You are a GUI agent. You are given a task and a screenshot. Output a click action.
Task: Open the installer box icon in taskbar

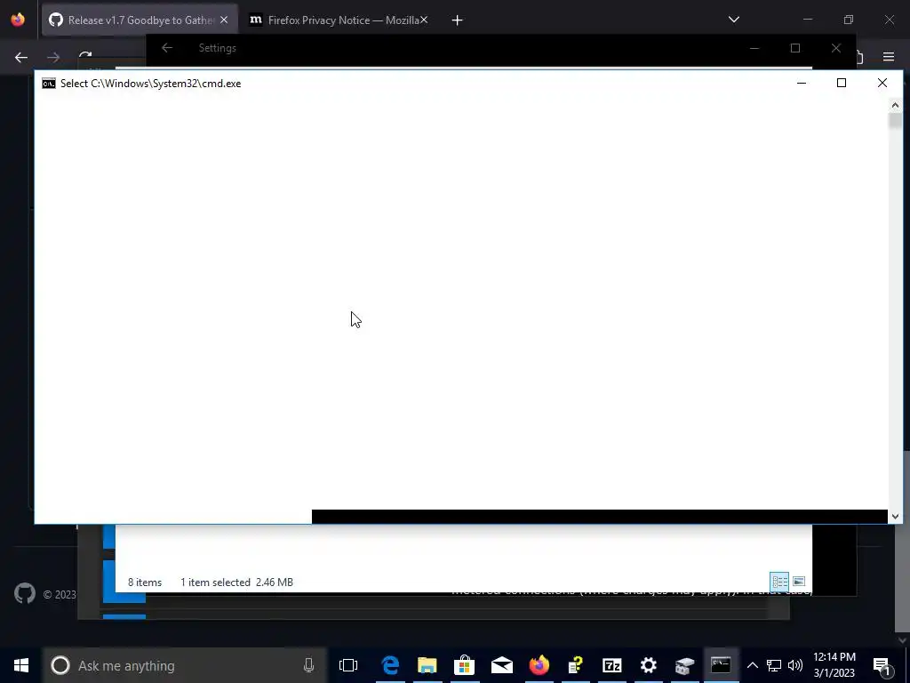(x=685, y=665)
